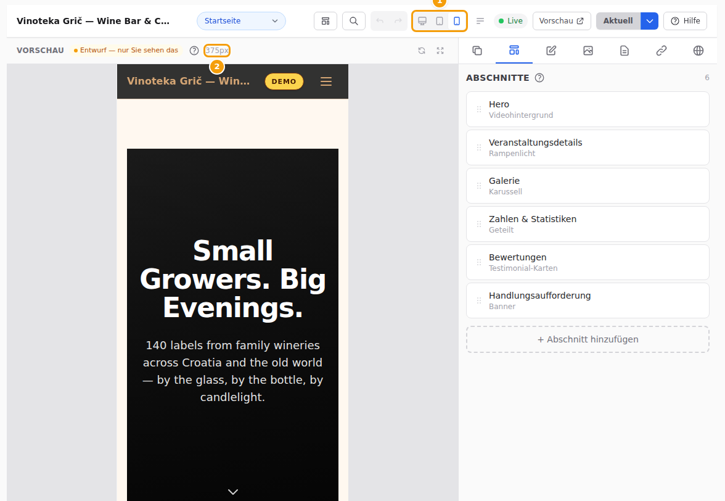725x501 pixels.
Task: Refresh the preview
Action: [x=422, y=51]
